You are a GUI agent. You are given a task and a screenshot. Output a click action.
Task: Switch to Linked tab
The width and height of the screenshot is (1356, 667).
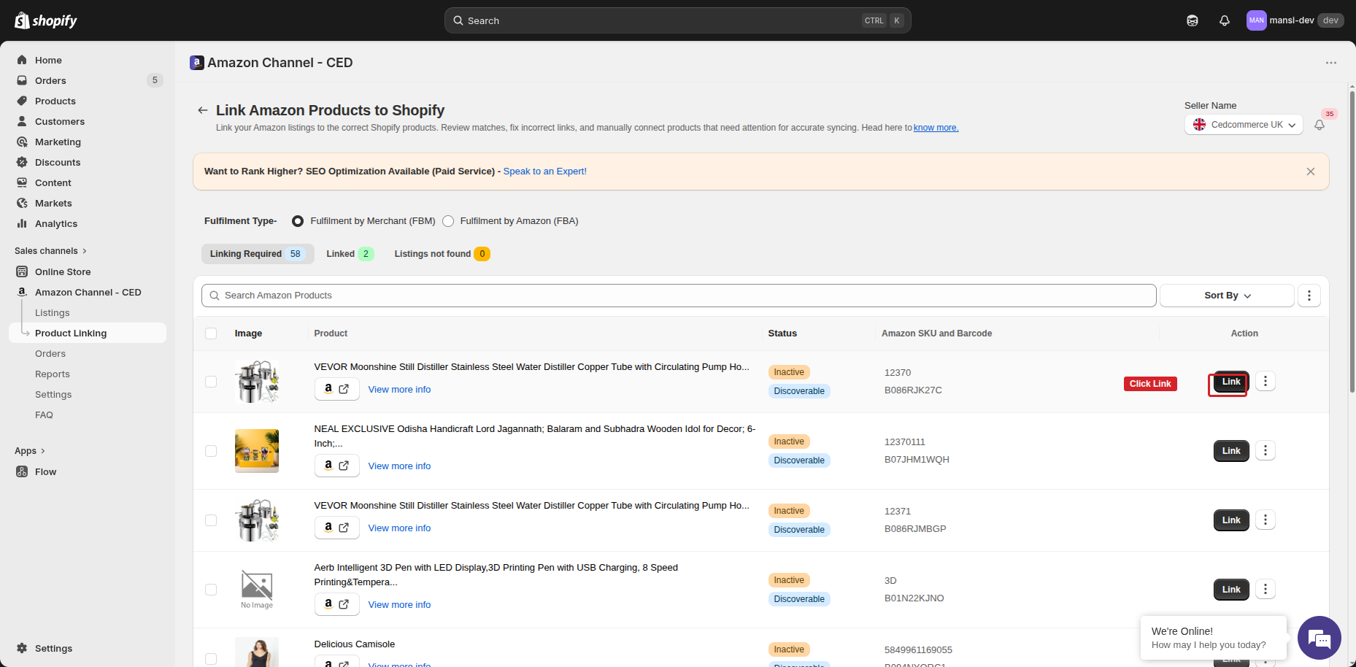[x=350, y=254]
